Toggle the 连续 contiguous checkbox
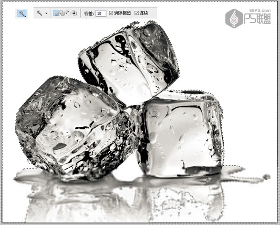The width and height of the screenshot is (280, 225). [x=137, y=14]
